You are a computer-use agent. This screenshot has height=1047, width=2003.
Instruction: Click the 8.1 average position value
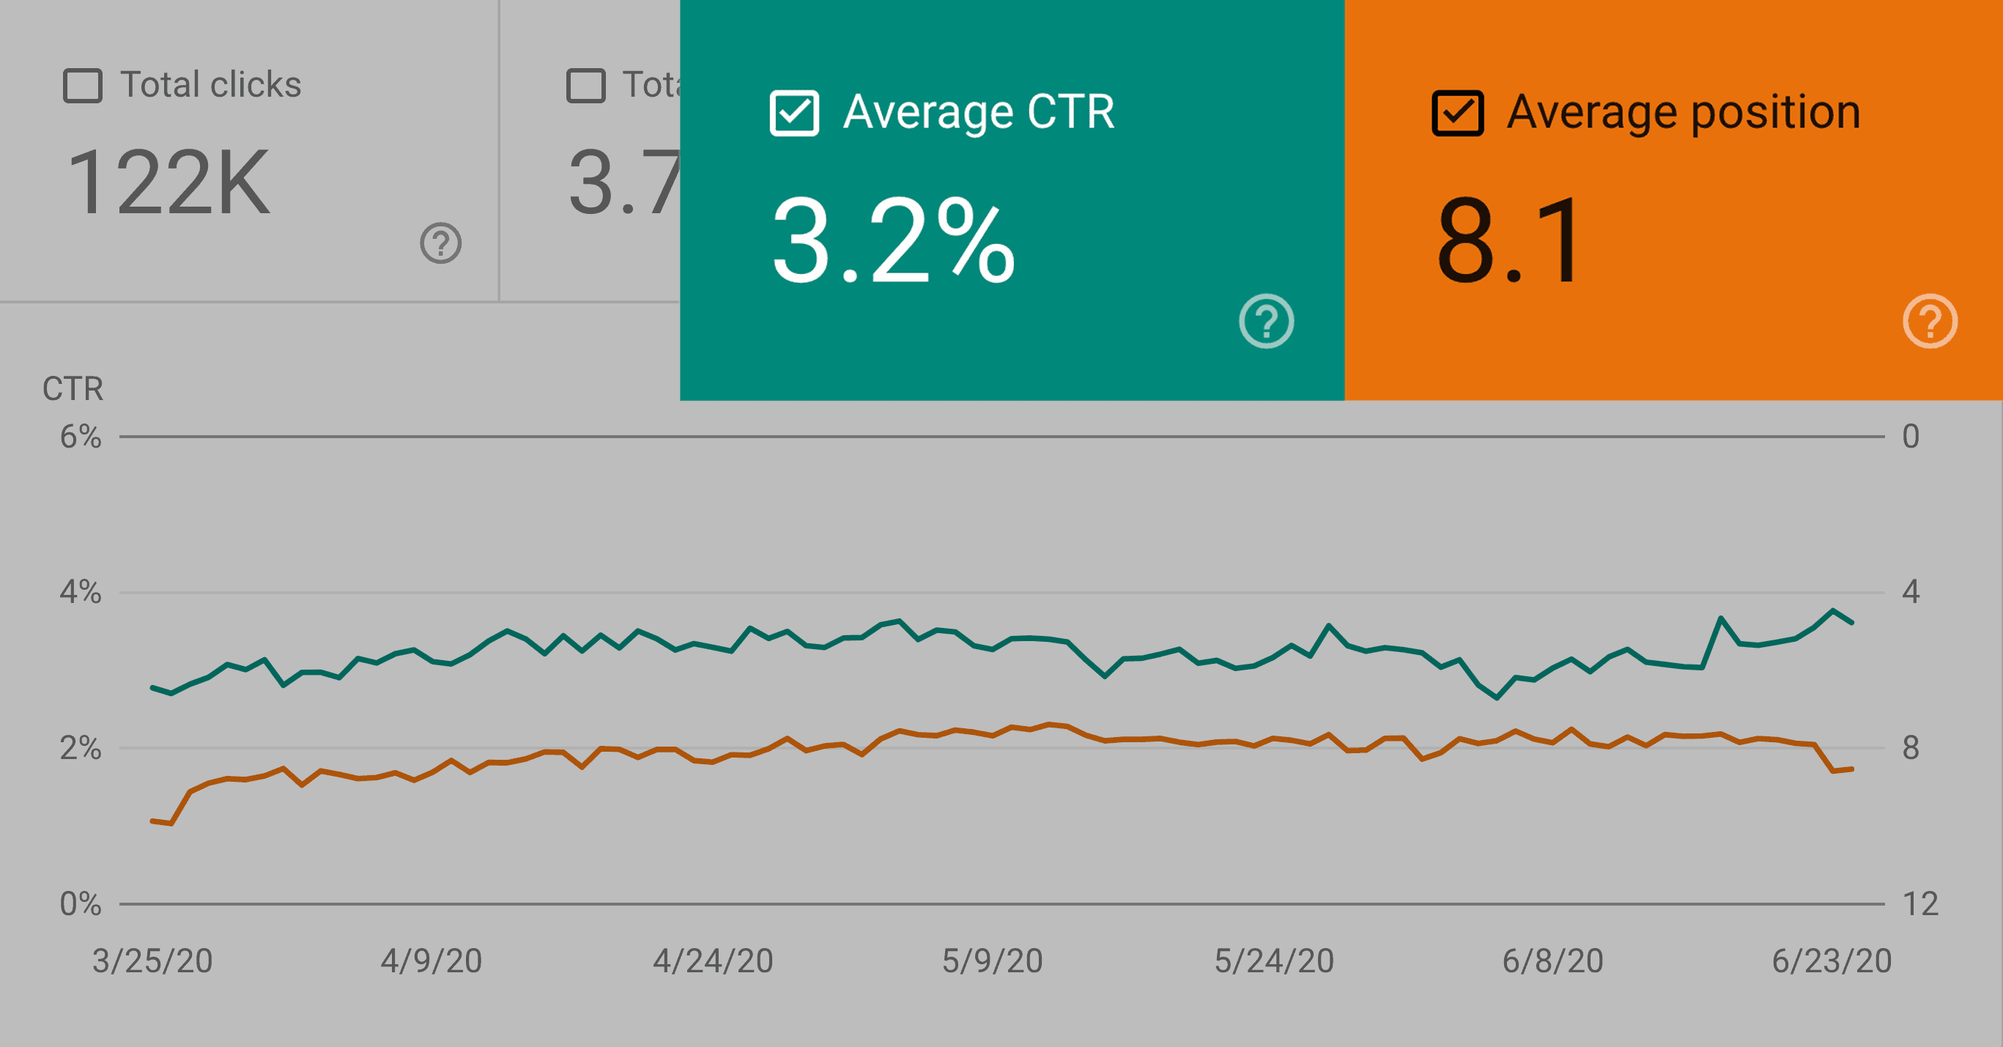(x=1508, y=240)
